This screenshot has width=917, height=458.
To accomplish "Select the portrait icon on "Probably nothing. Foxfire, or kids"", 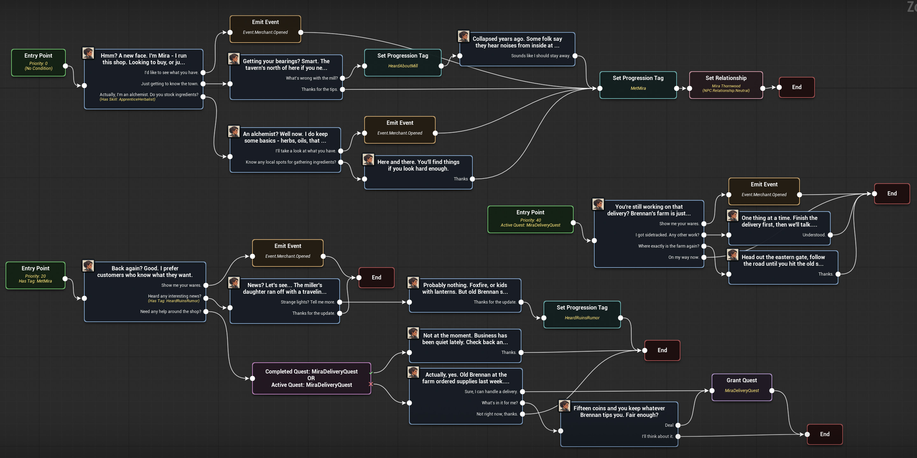I will (x=413, y=282).
